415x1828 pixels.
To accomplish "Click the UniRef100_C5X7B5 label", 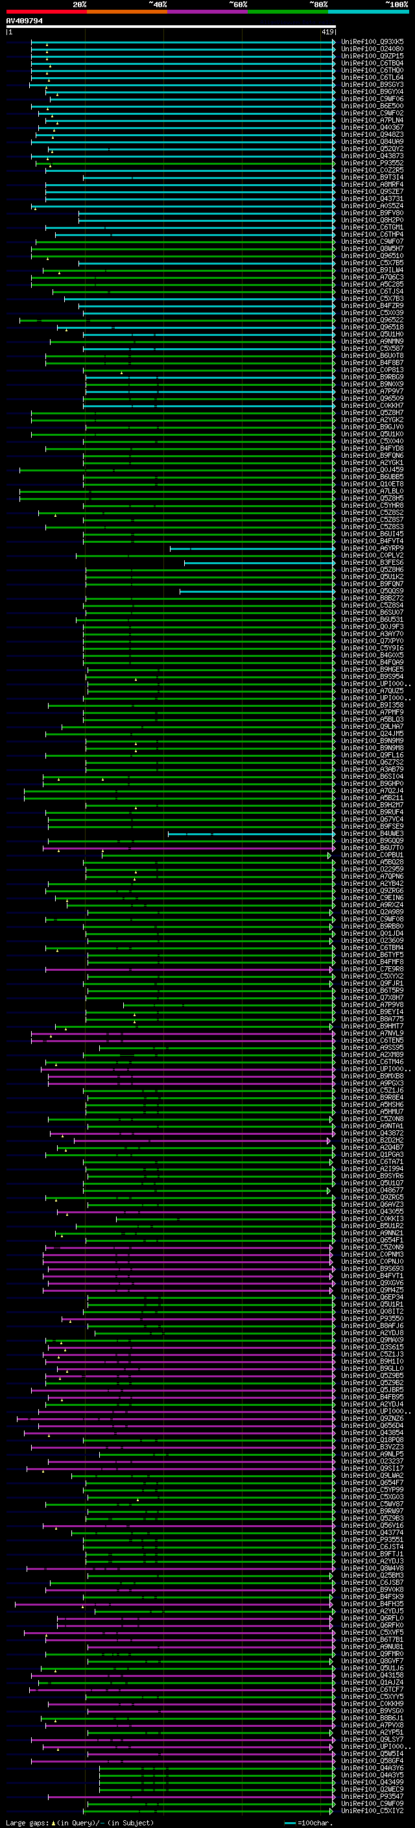I will coord(372,263).
